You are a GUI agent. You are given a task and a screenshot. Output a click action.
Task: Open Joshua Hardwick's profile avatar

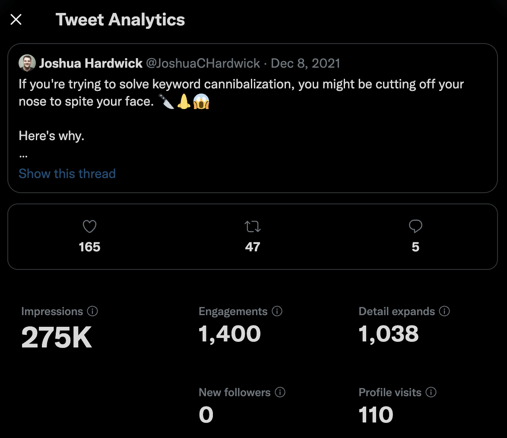tap(27, 63)
